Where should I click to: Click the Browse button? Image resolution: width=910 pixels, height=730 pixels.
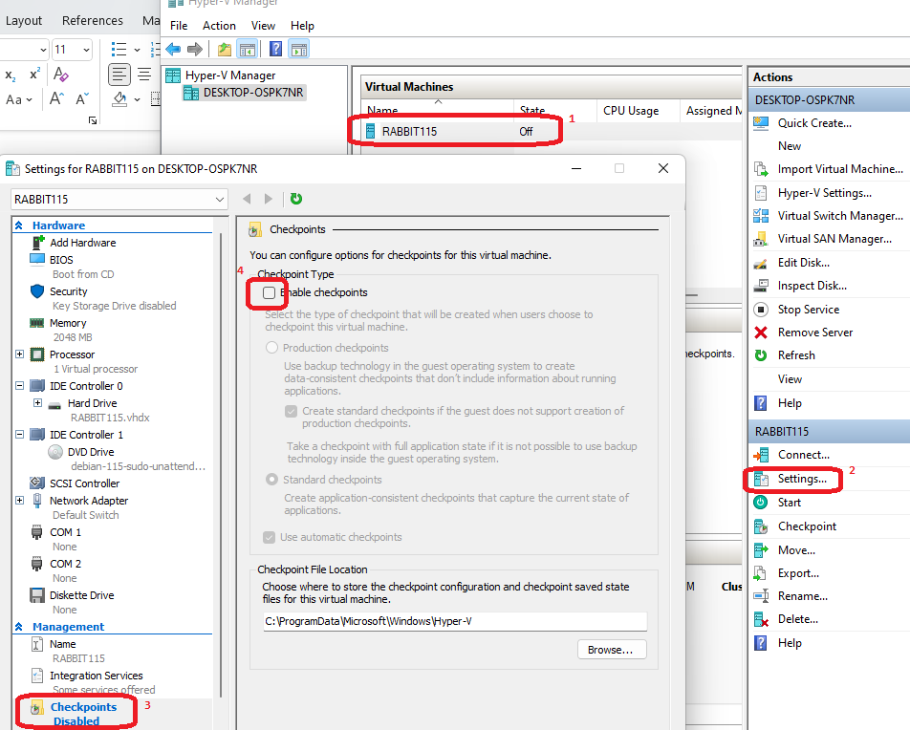click(612, 650)
